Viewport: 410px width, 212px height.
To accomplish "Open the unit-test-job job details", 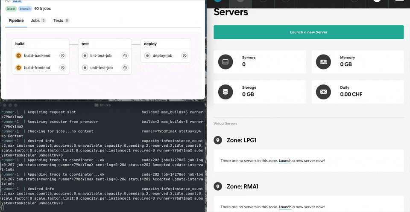I will point(101,67).
